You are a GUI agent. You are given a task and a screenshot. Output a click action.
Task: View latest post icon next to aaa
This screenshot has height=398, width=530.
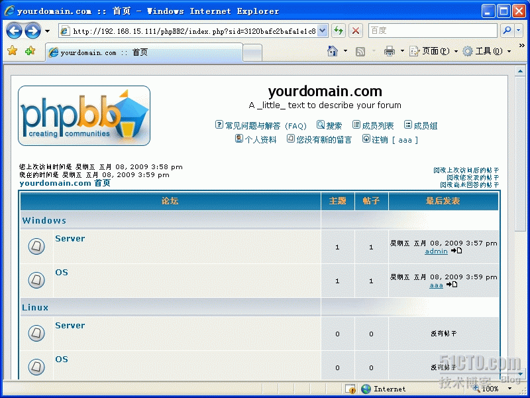(x=452, y=285)
